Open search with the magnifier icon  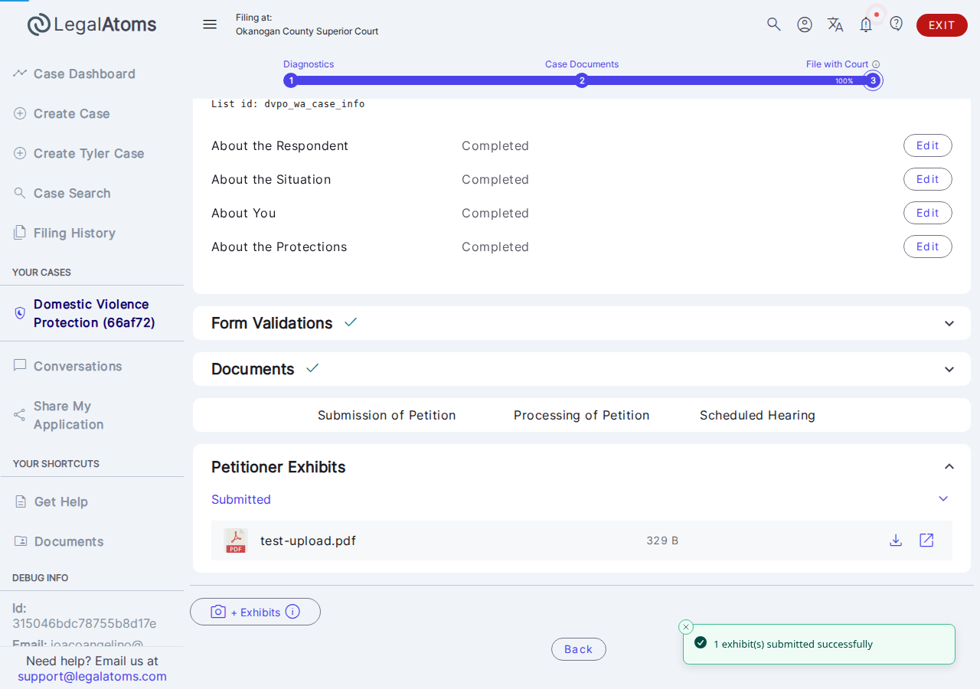point(774,24)
